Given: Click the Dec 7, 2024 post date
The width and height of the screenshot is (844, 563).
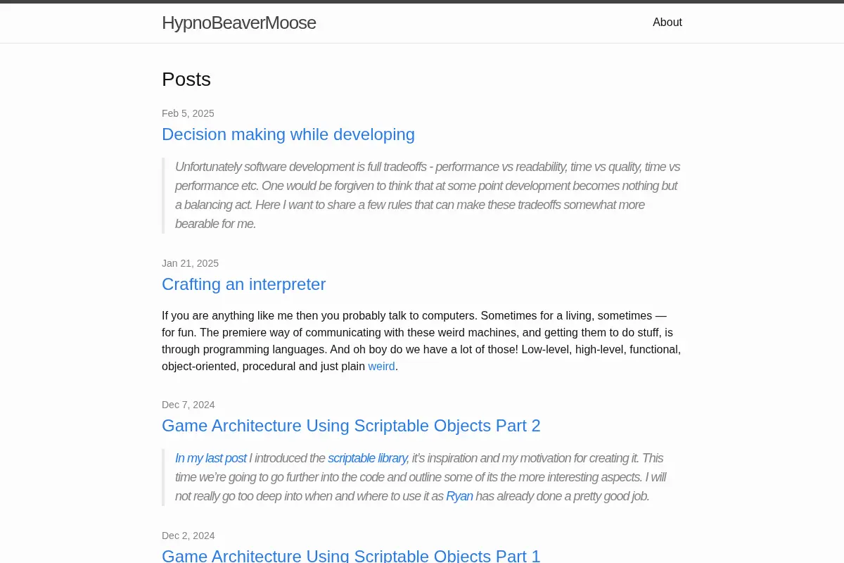Looking at the screenshot, I should 188,405.
